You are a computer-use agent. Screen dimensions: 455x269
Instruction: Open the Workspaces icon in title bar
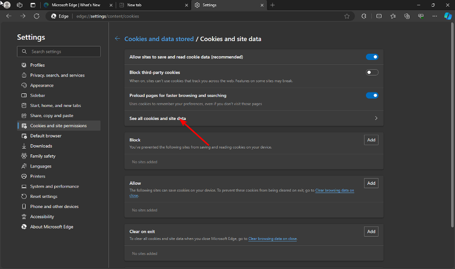click(x=20, y=5)
